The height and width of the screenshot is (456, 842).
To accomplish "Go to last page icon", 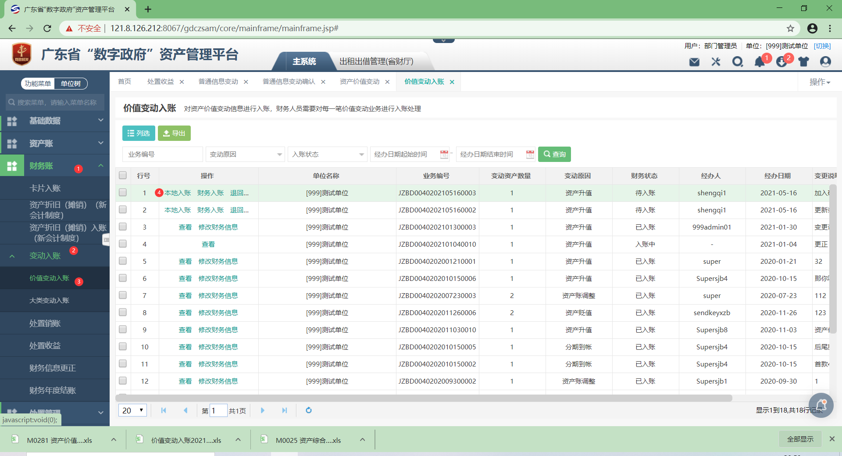I will [285, 410].
